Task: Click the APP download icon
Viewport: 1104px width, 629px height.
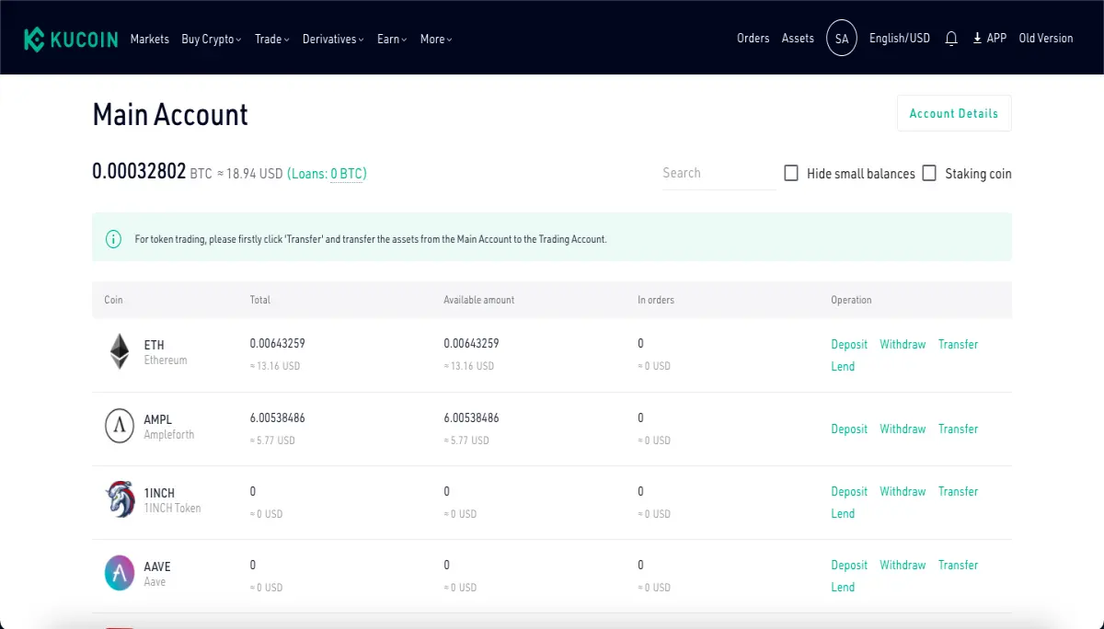Action: pos(977,39)
